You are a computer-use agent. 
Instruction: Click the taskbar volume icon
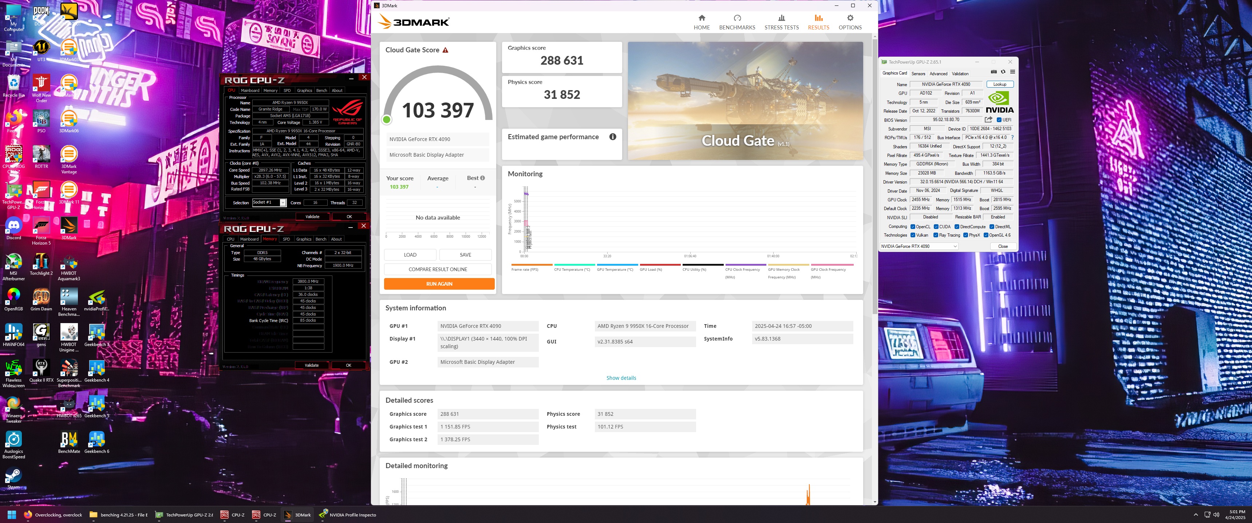(1216, 515)
